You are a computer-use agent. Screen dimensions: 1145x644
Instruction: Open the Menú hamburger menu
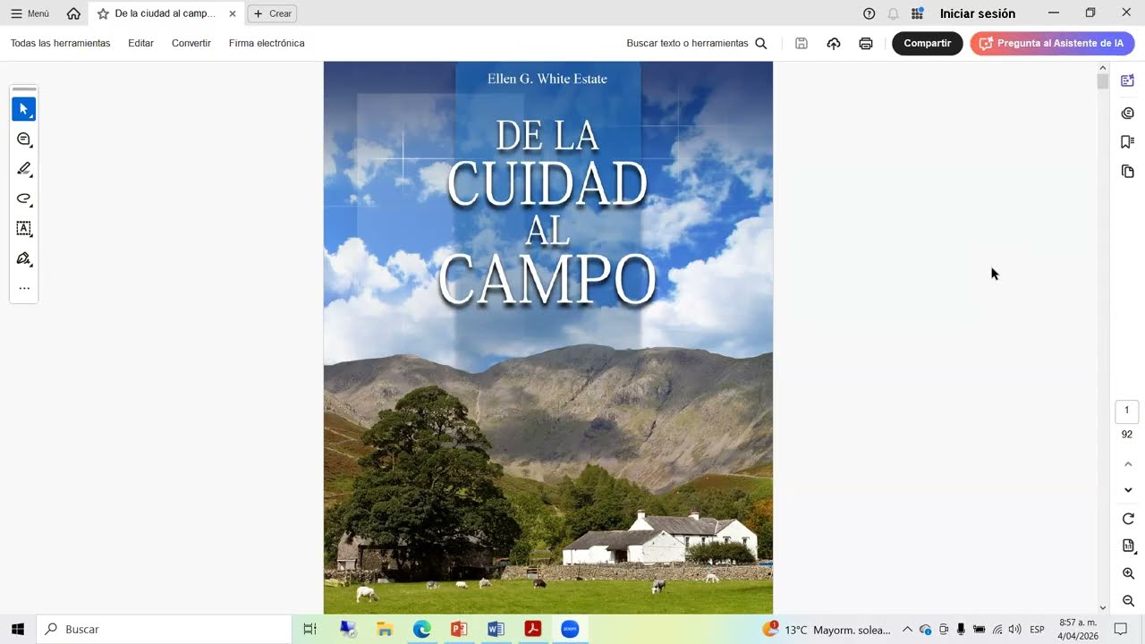point(30,13)
